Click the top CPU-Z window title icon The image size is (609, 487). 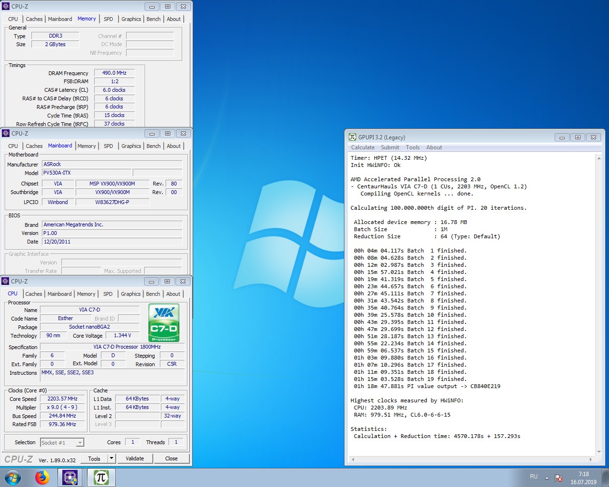click(6, 6)
